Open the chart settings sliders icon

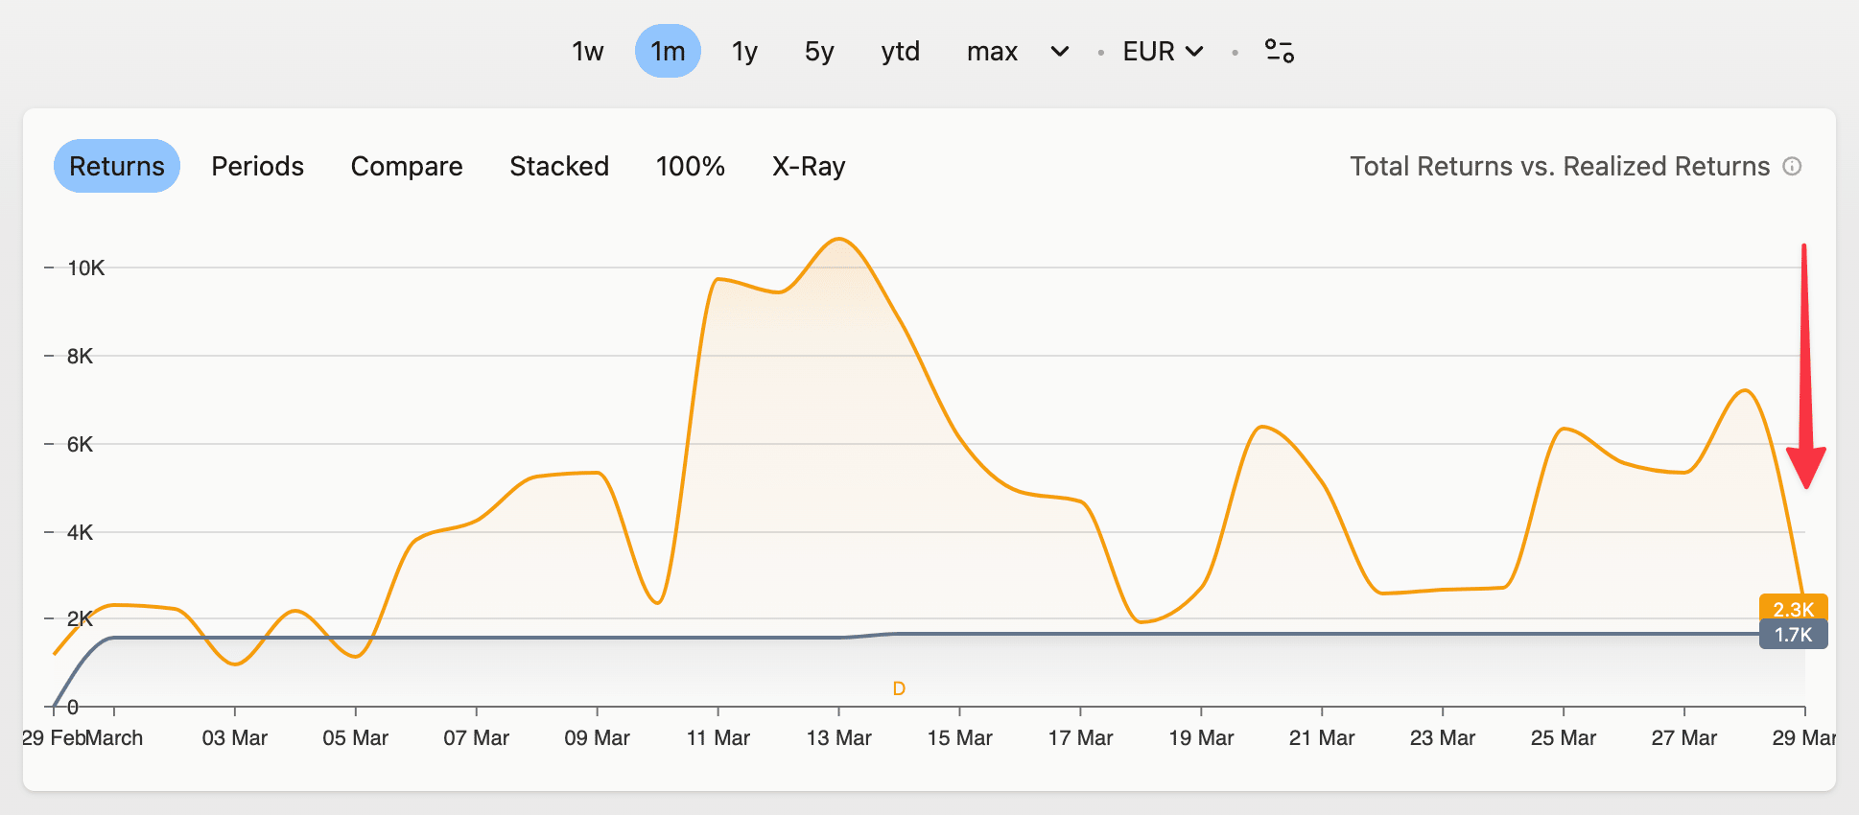pyautogui.click(x=1279, y=51)
